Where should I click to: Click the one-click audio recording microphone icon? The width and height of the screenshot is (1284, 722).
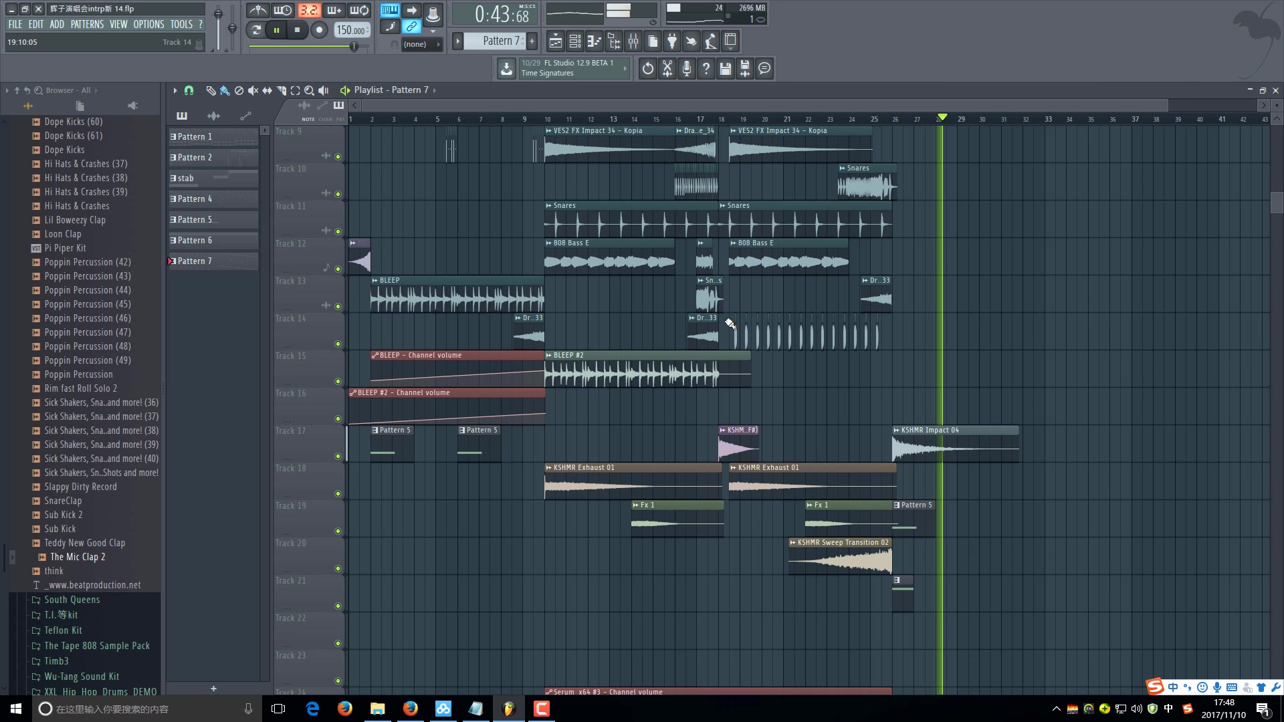(x=687, y=68)
